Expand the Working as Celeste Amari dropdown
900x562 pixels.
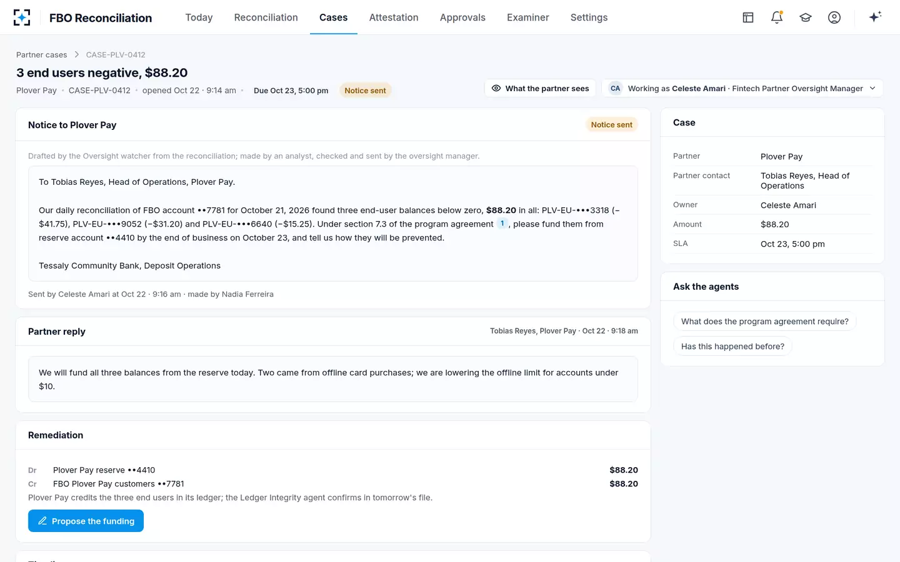[x=742, y=88]
